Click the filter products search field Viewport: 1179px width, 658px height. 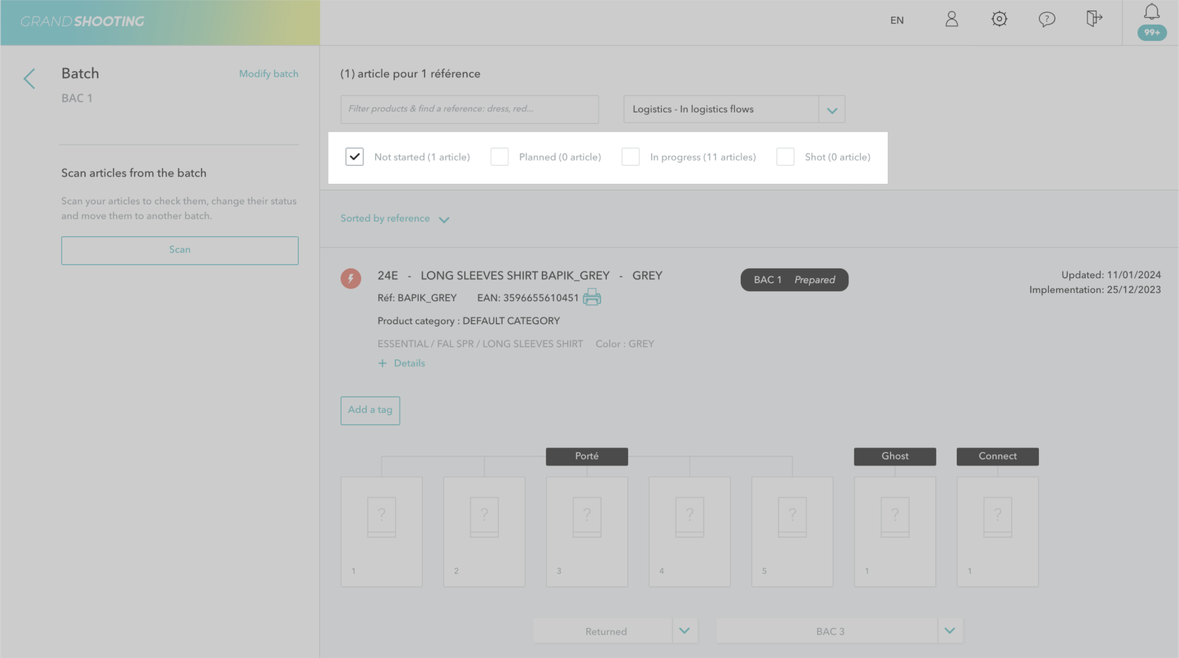tap(469, 109)
